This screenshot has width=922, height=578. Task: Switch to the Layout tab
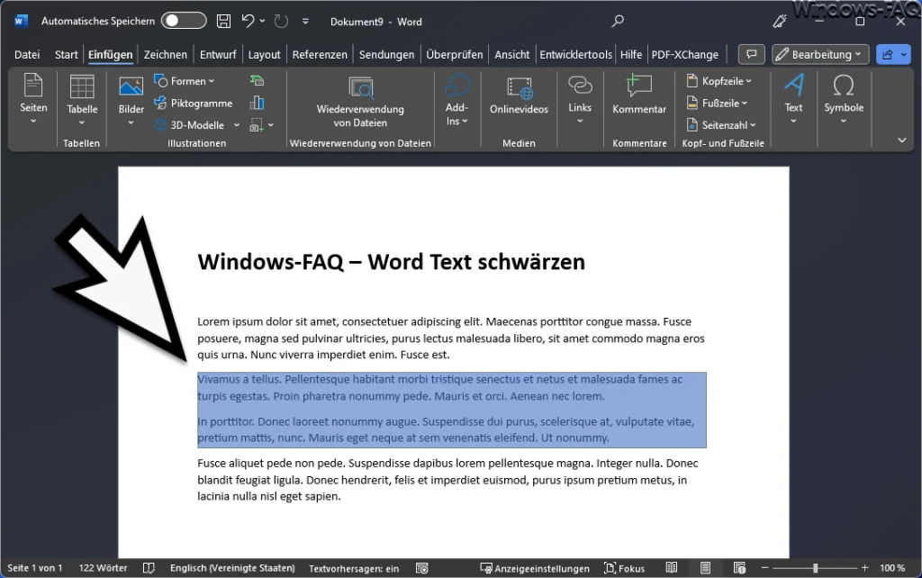click(264, 54)
